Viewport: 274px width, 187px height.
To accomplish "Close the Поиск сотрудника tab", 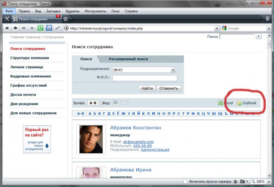I will tap(58, 16).
